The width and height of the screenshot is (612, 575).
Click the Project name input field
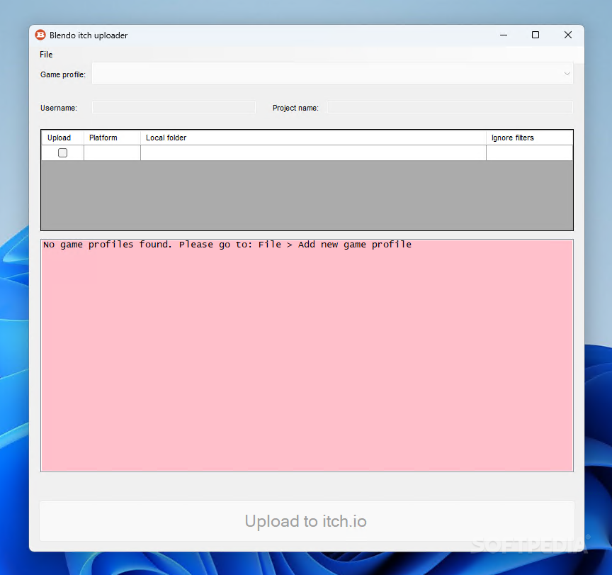click(450, 108)
